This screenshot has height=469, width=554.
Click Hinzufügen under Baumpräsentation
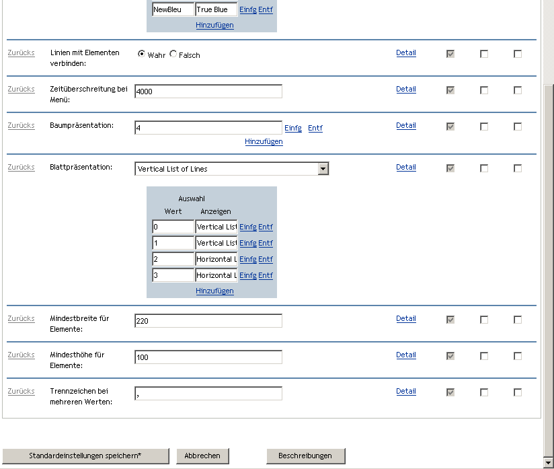point(264,142)
